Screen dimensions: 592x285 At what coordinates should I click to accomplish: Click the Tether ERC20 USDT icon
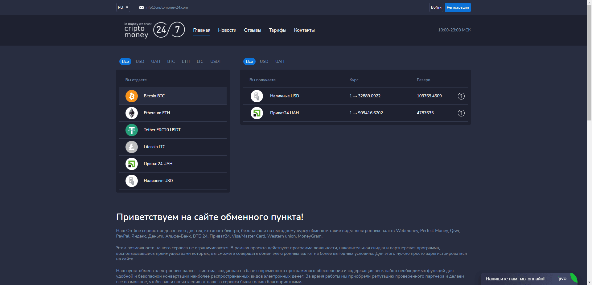point(132,130)
